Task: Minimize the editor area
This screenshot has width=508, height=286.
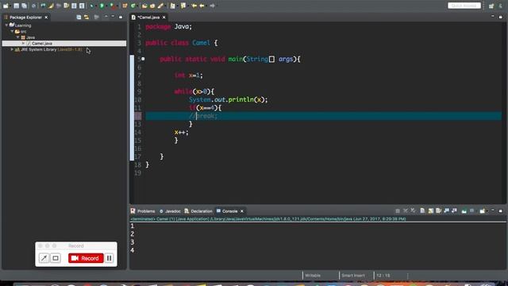Action: coord(493,17)
